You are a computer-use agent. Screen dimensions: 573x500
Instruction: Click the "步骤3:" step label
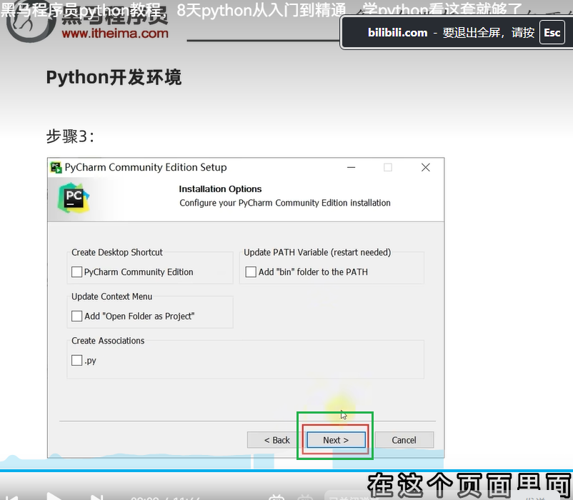[70, 136]
